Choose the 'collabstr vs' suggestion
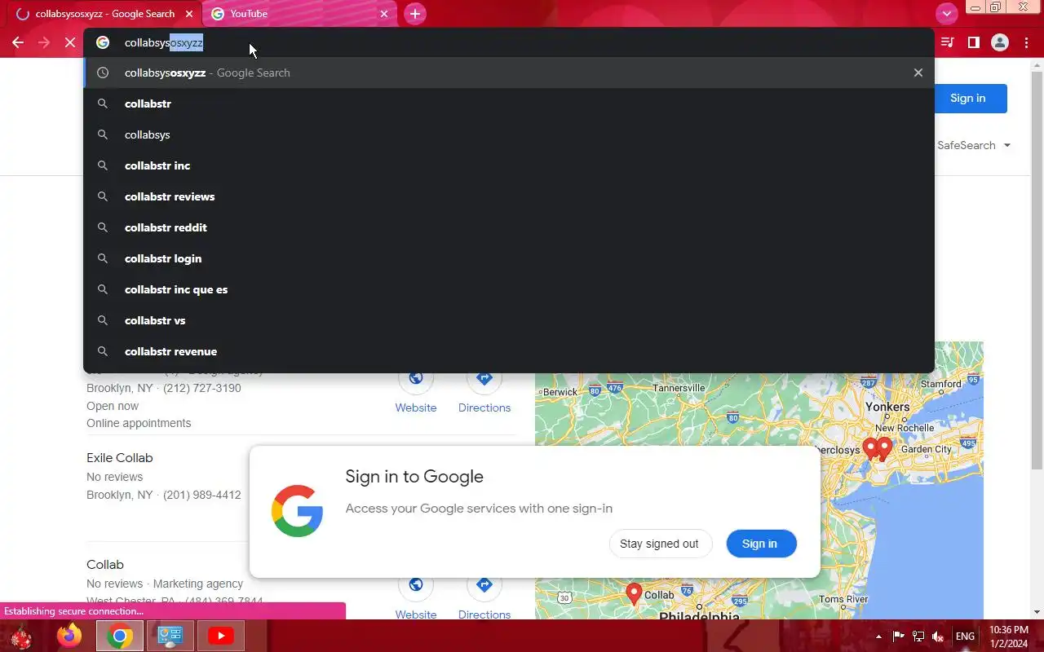This screenshot has height=652, width=1044. (x=509, y=320)
